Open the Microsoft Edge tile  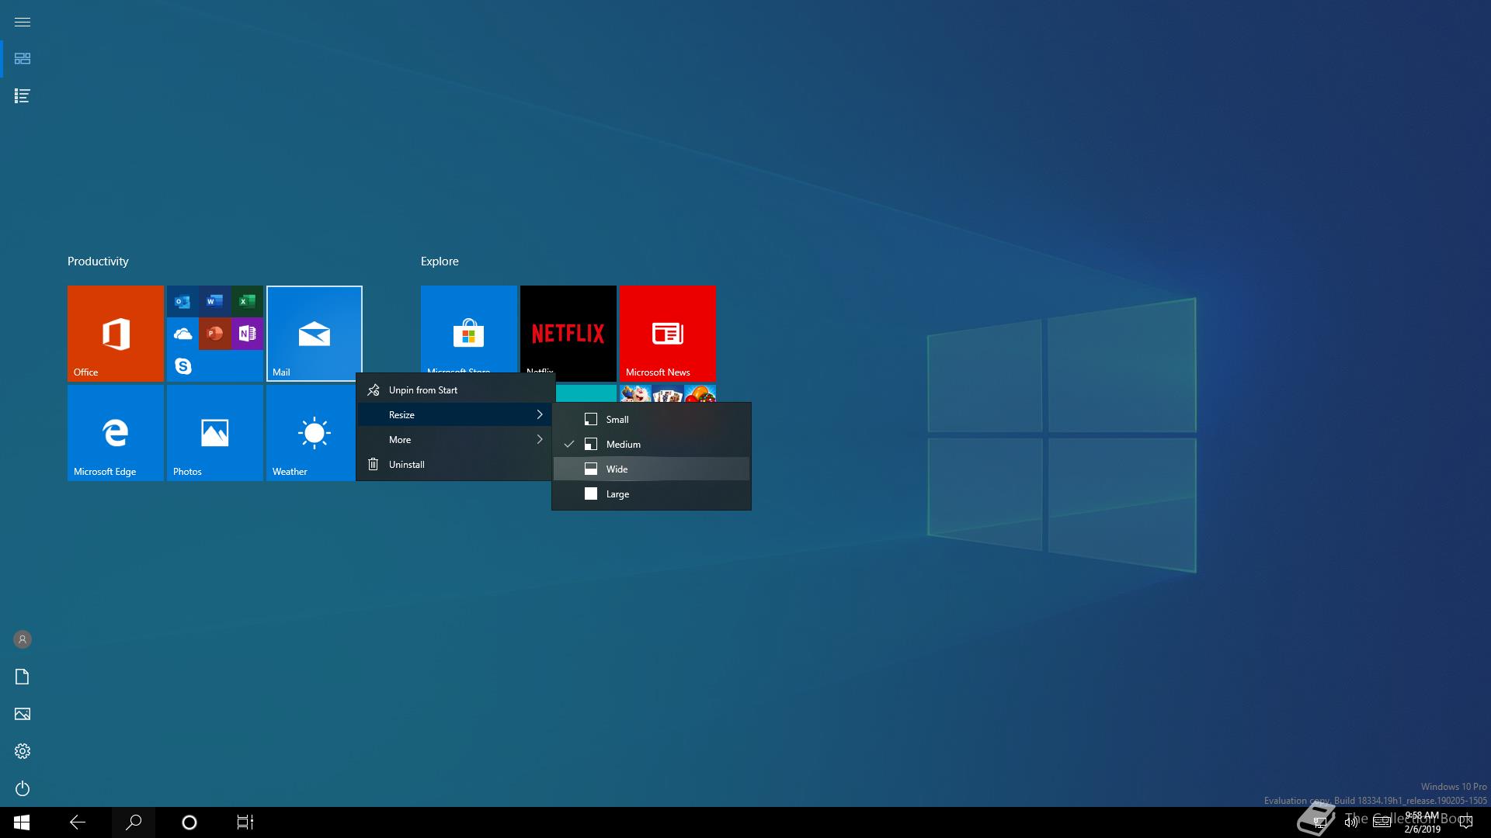[x=116, y=433]
